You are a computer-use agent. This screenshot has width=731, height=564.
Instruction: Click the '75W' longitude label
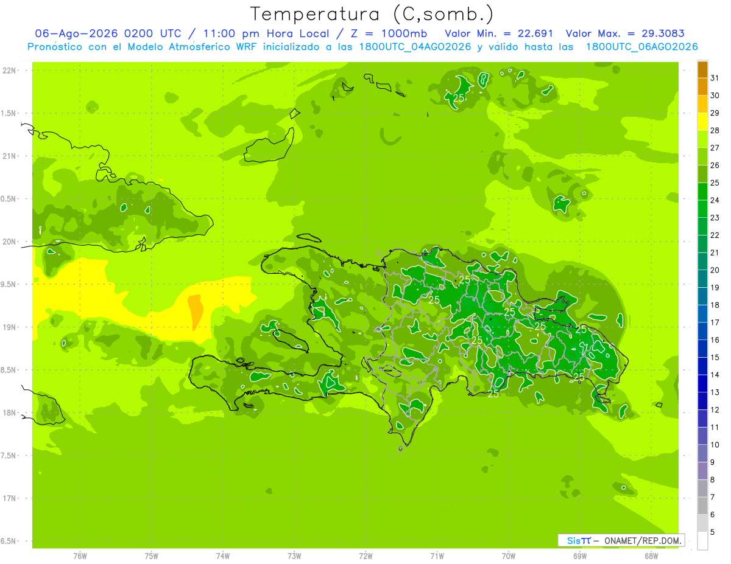click(152, 557)
